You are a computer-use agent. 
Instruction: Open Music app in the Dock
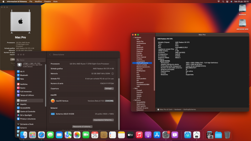(139, 135)
